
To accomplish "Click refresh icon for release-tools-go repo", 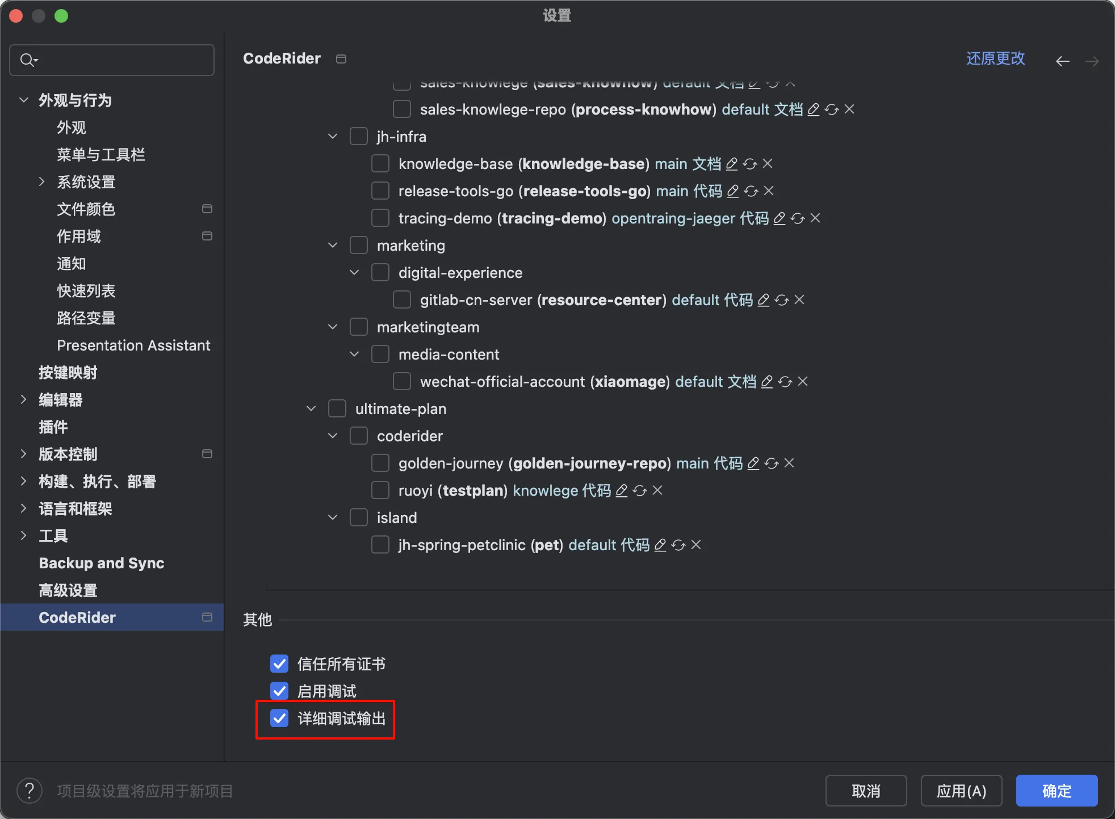I will click(x=751, y=191).
